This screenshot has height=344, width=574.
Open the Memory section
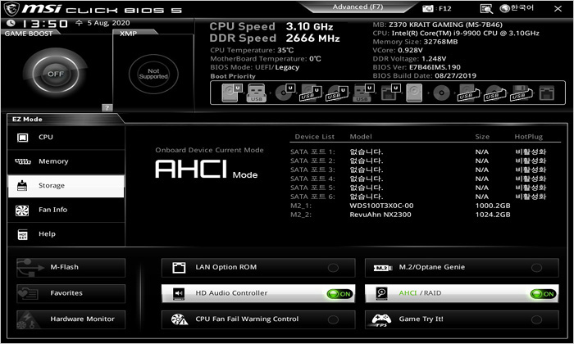pos(66,161)
